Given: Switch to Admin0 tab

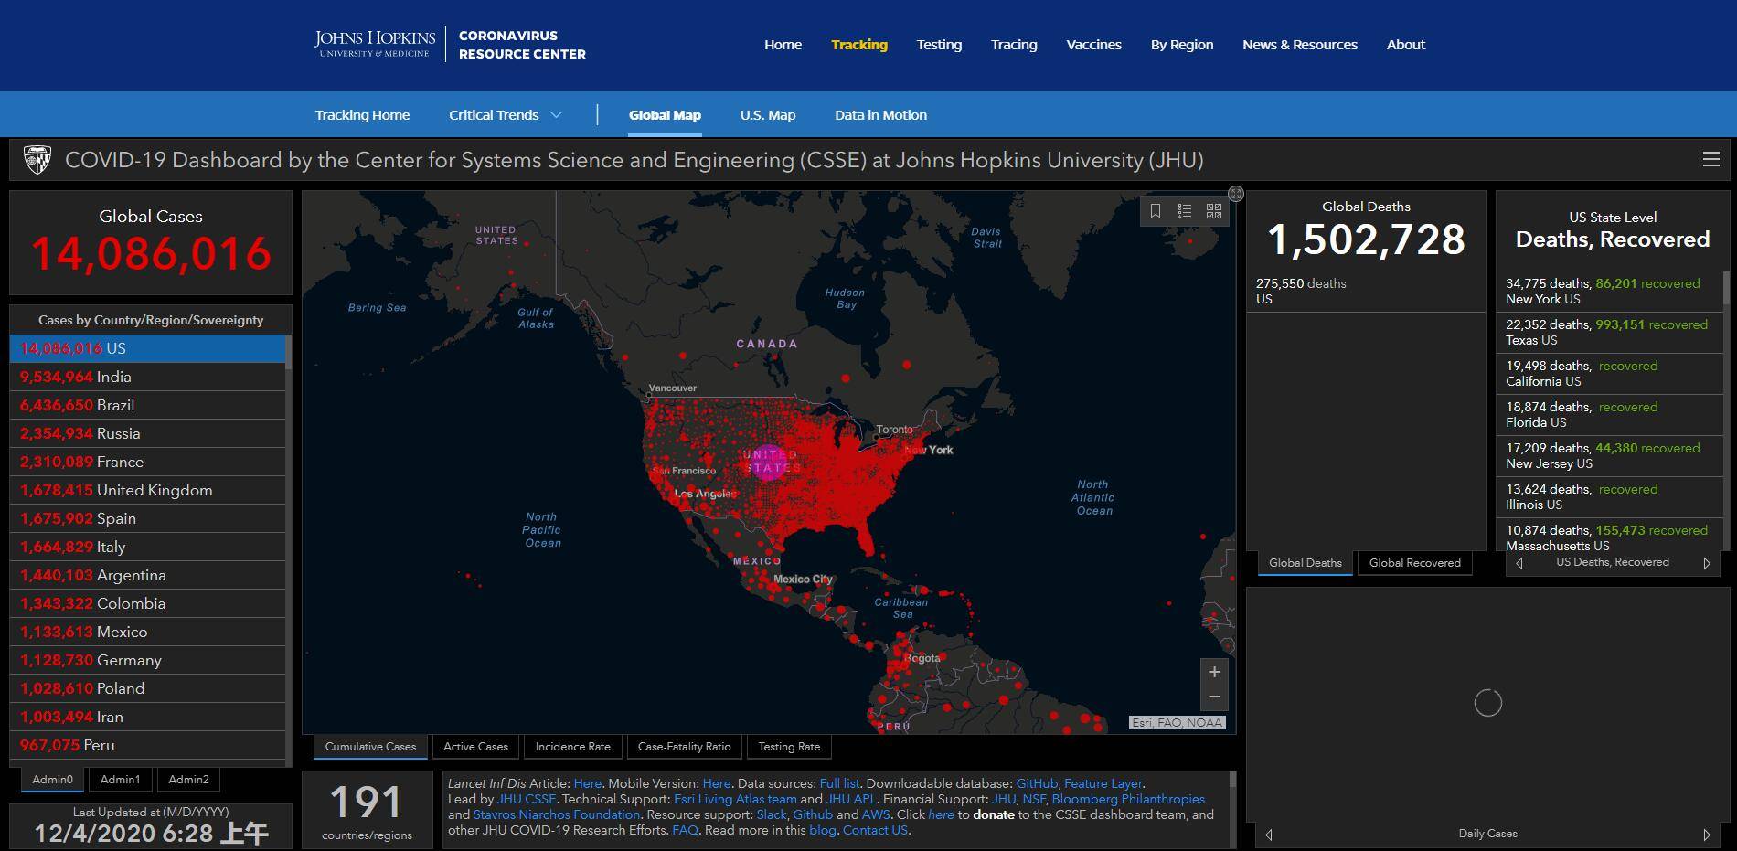Looking at the screenshot, I should coord(52,780).
